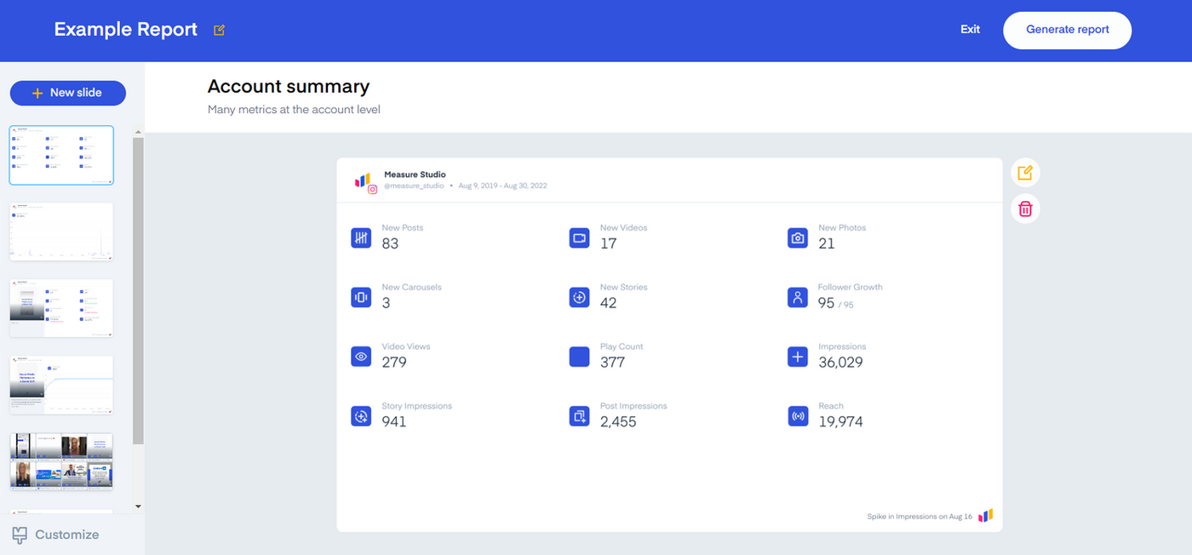
Task: Open the Customize panel
Action: (56, 535)
